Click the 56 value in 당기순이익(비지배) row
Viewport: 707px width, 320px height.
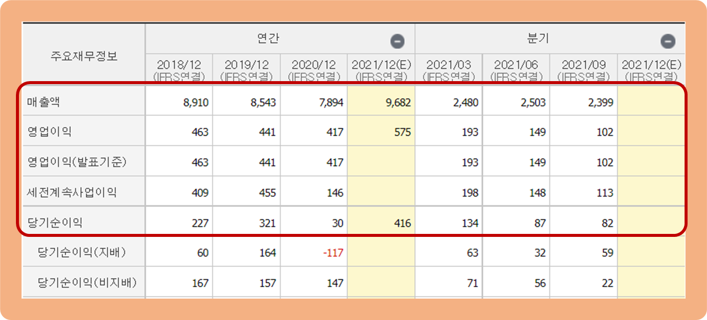click(539, 283)
